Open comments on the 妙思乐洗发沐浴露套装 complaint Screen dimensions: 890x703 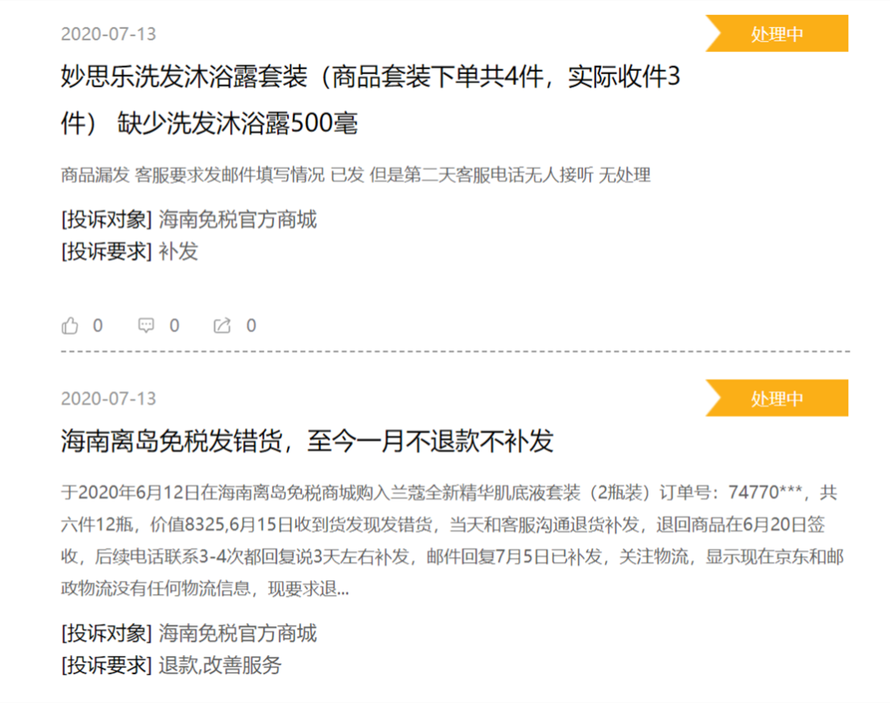(146, 326)
